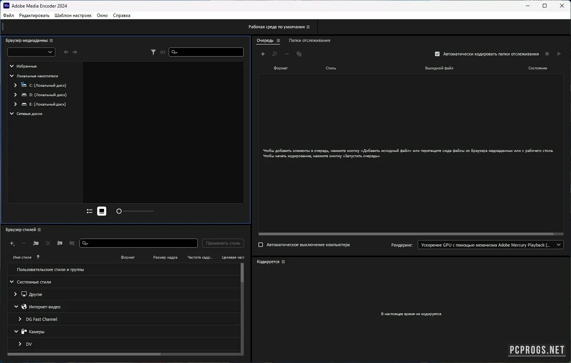Switch to the Папки отслеживания tab
Viewport: 571px width, 363px height.
tap(310, 40)
